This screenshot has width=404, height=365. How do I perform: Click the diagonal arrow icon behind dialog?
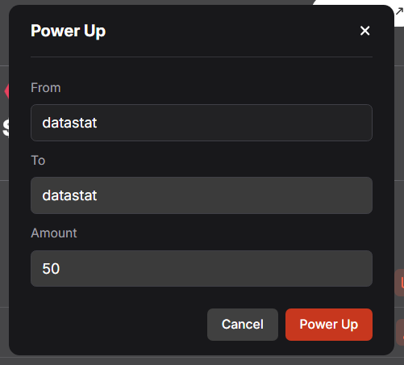(x=399, y=12)
